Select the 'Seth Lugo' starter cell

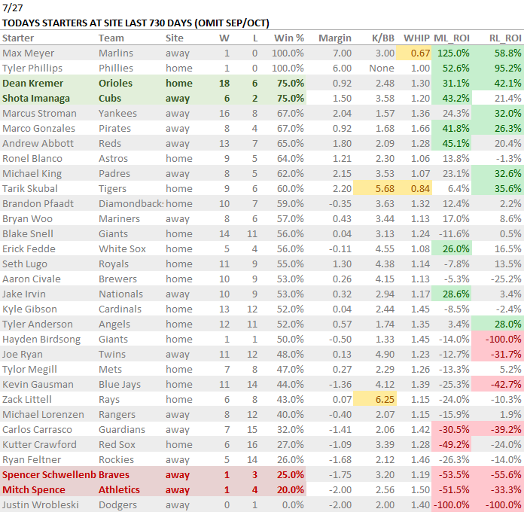(25, 264)
